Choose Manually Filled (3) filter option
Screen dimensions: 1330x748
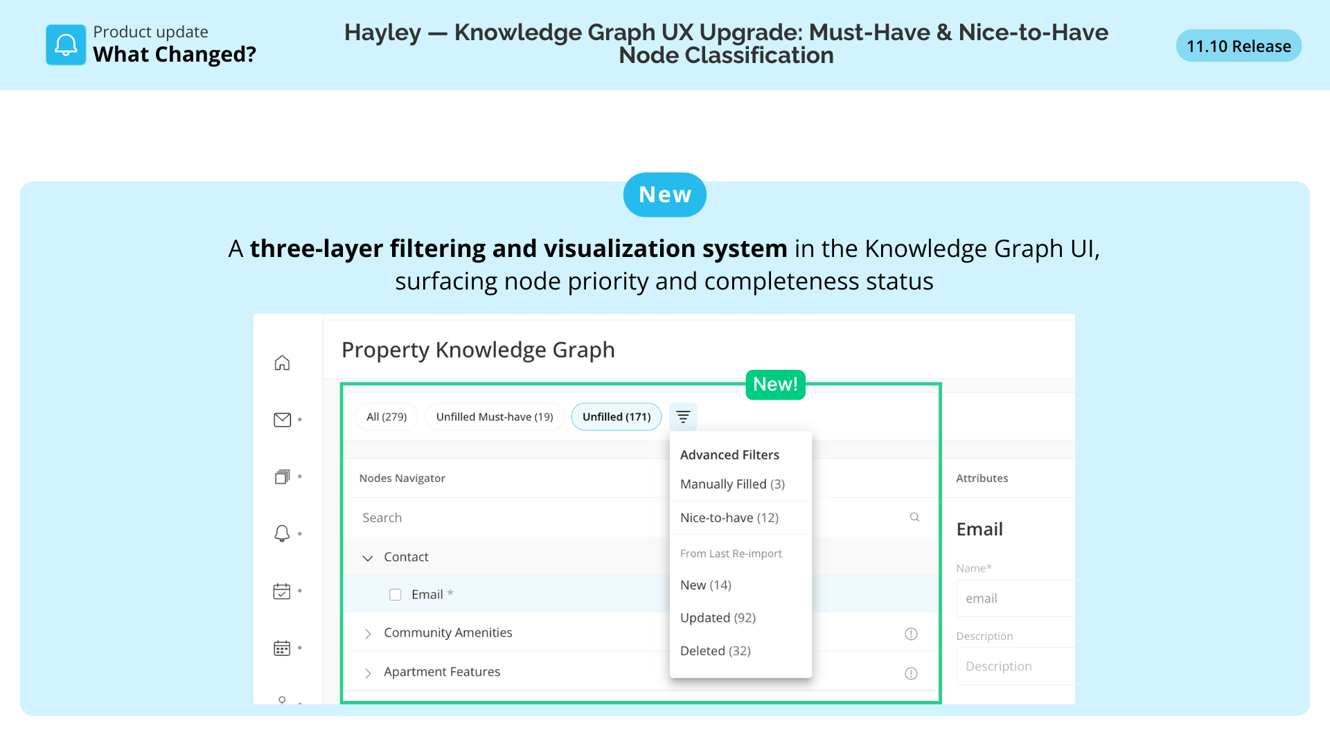pyautogui.click(x=732, y=484)
